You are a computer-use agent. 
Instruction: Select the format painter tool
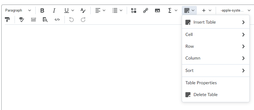pyautogui.click(x=7, y=20)
